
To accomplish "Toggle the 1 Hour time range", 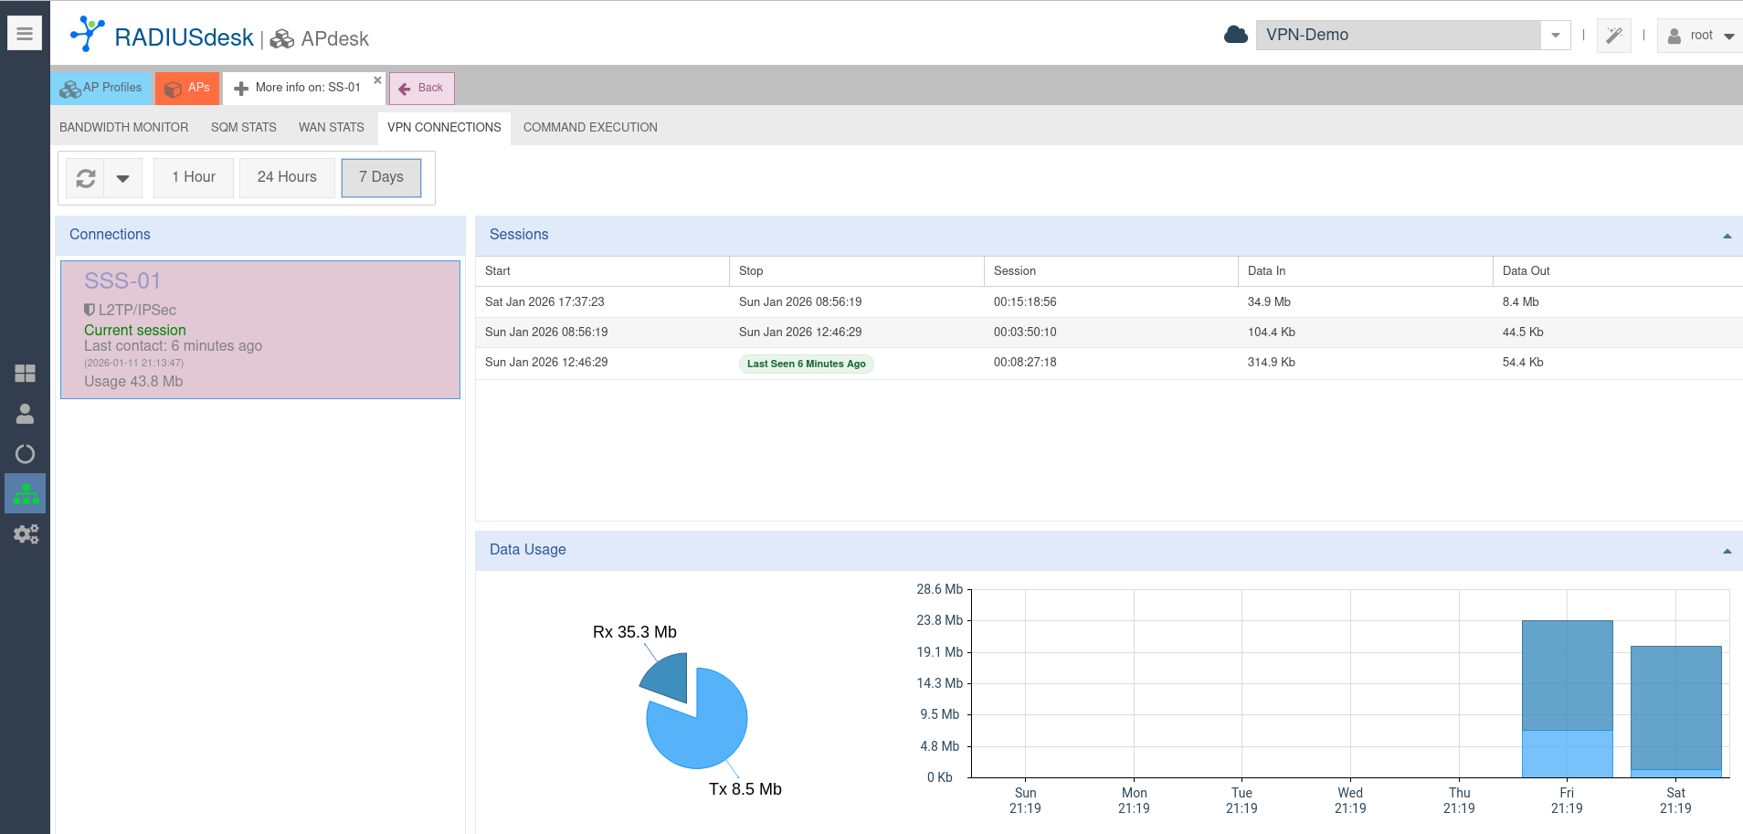I will tap(194, 177).
